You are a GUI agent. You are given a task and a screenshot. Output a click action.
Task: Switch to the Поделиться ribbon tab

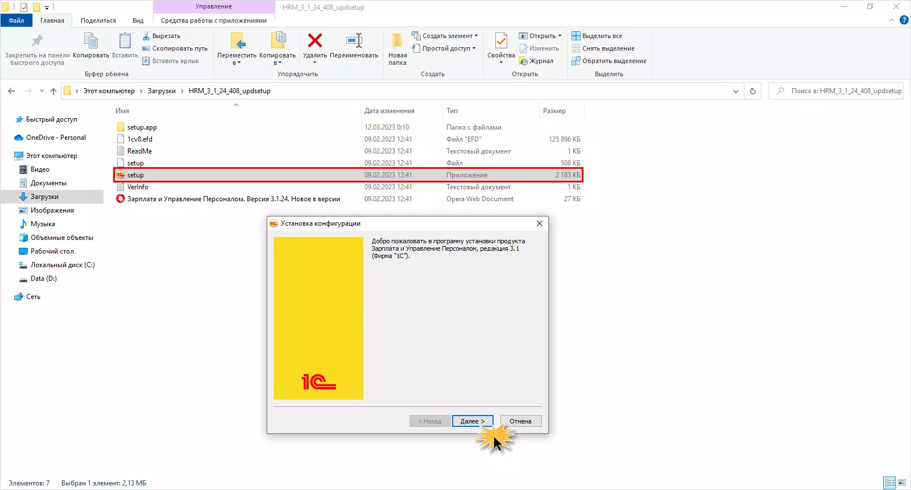click(x=98, y=20)
